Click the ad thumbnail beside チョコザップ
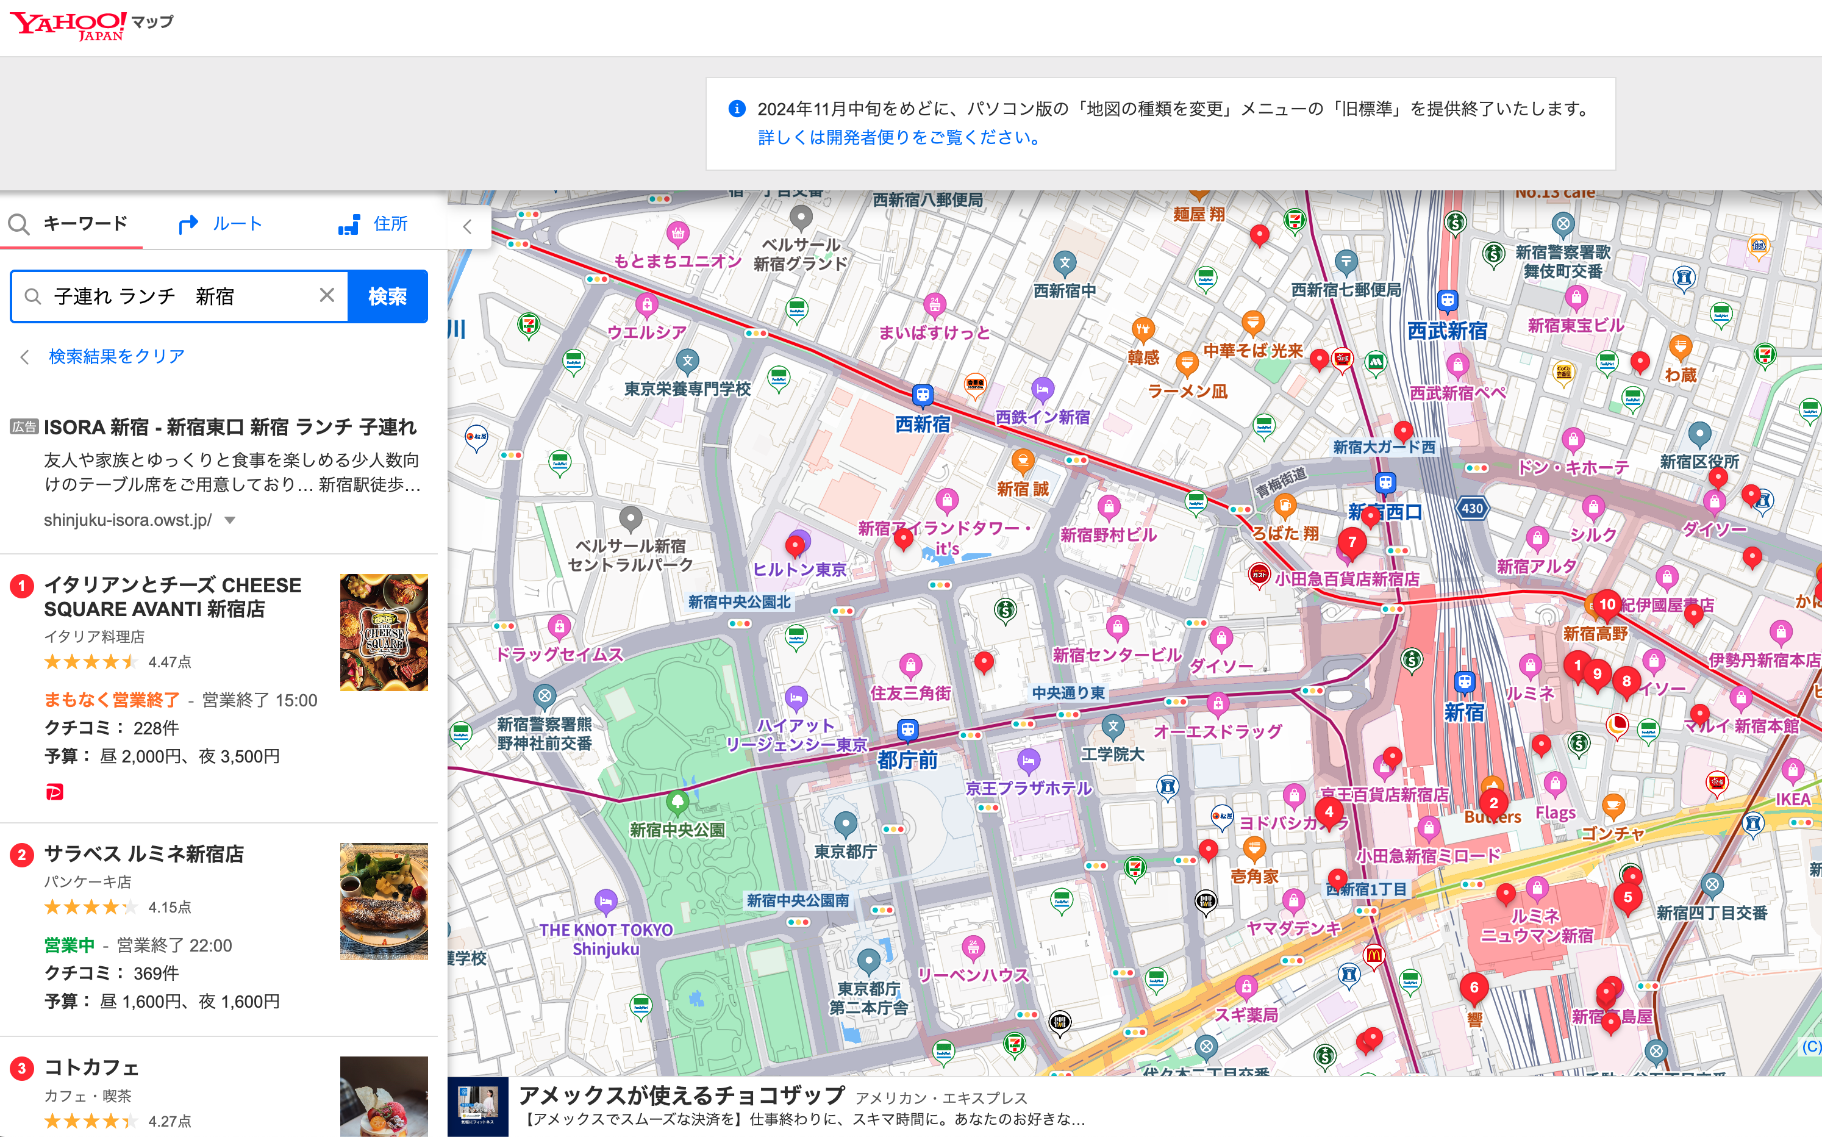1822x1137 pixels. [x=478, y=1107]
